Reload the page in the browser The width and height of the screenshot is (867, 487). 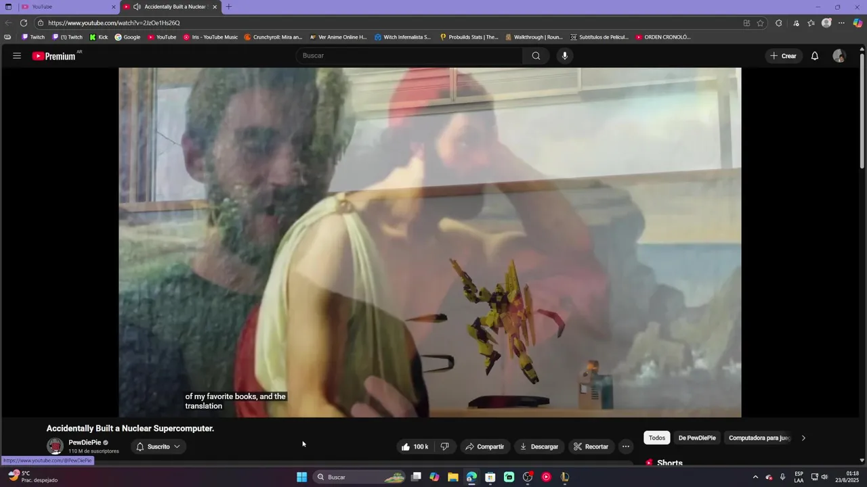(x=23, y=22)
